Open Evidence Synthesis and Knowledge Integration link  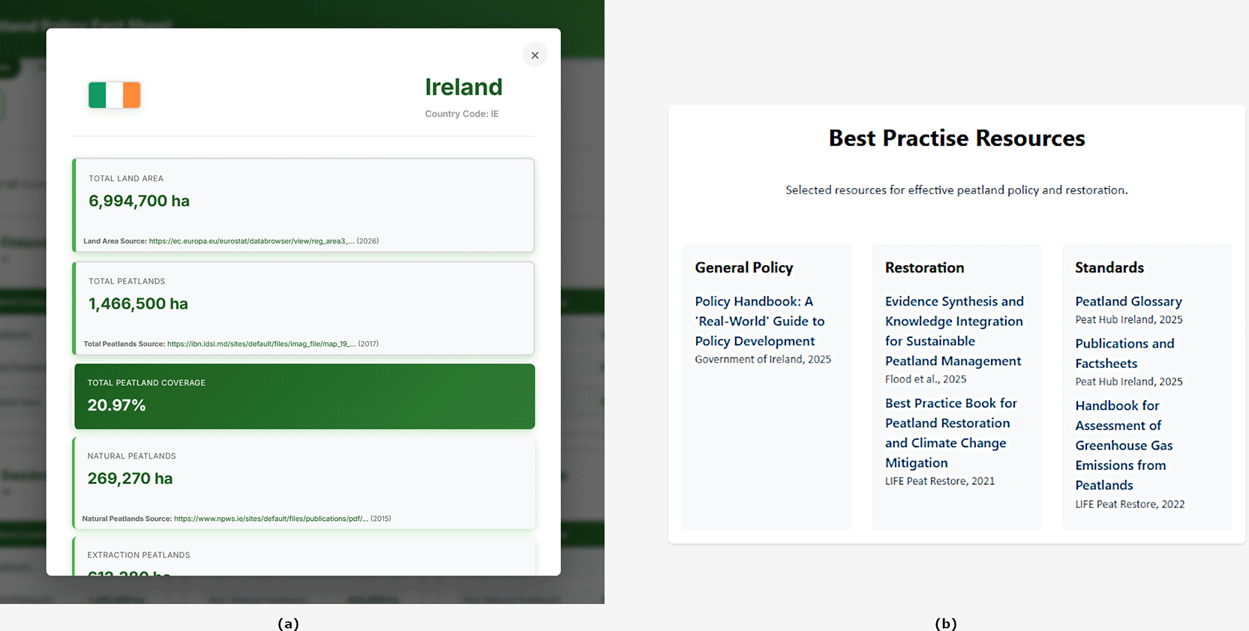coord(954,330)
